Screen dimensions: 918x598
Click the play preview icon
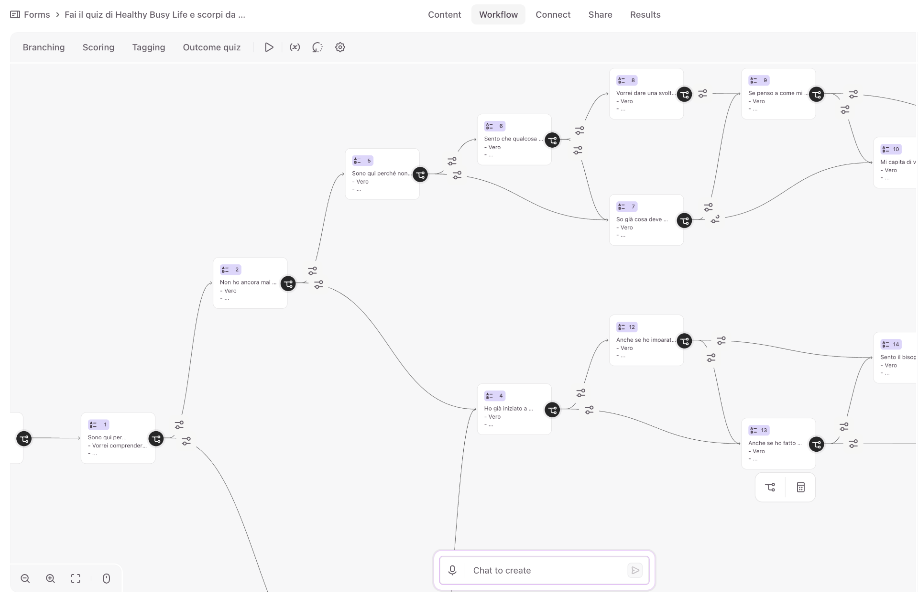pos(269,47)
